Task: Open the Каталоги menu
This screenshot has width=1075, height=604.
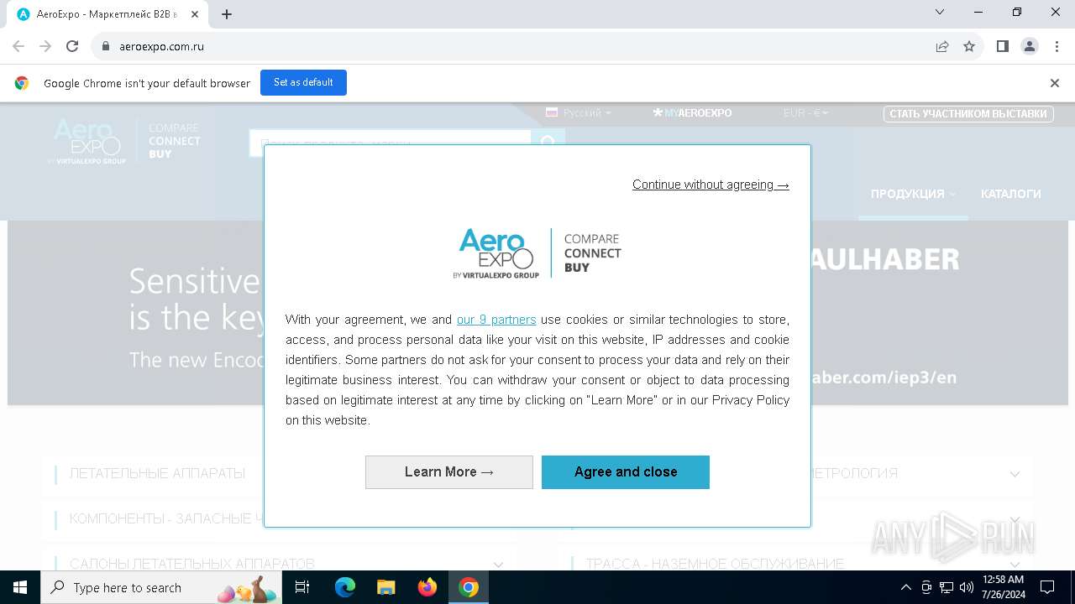Action: point(1010,194)
